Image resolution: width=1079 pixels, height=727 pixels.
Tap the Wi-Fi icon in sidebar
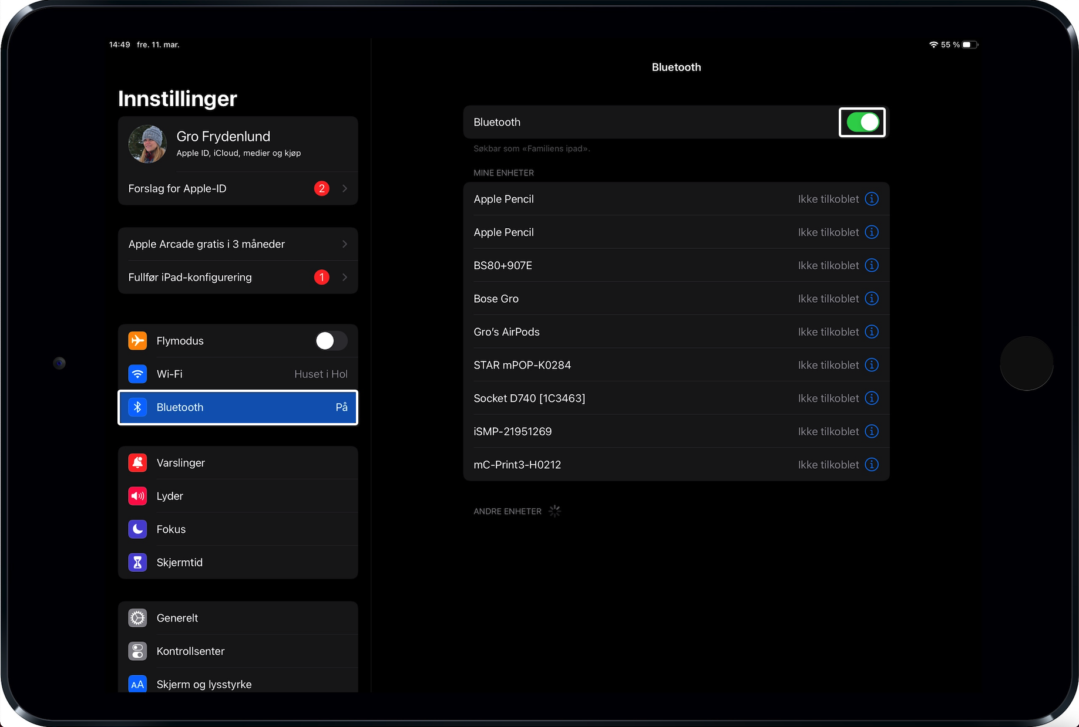point(137,374)
